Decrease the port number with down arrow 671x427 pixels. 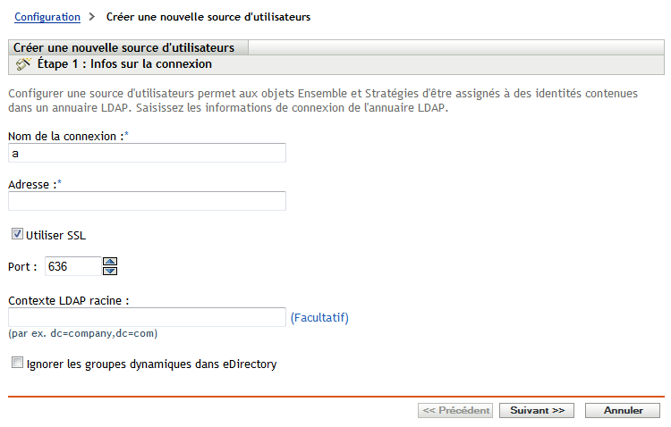(x=111, y=270)
